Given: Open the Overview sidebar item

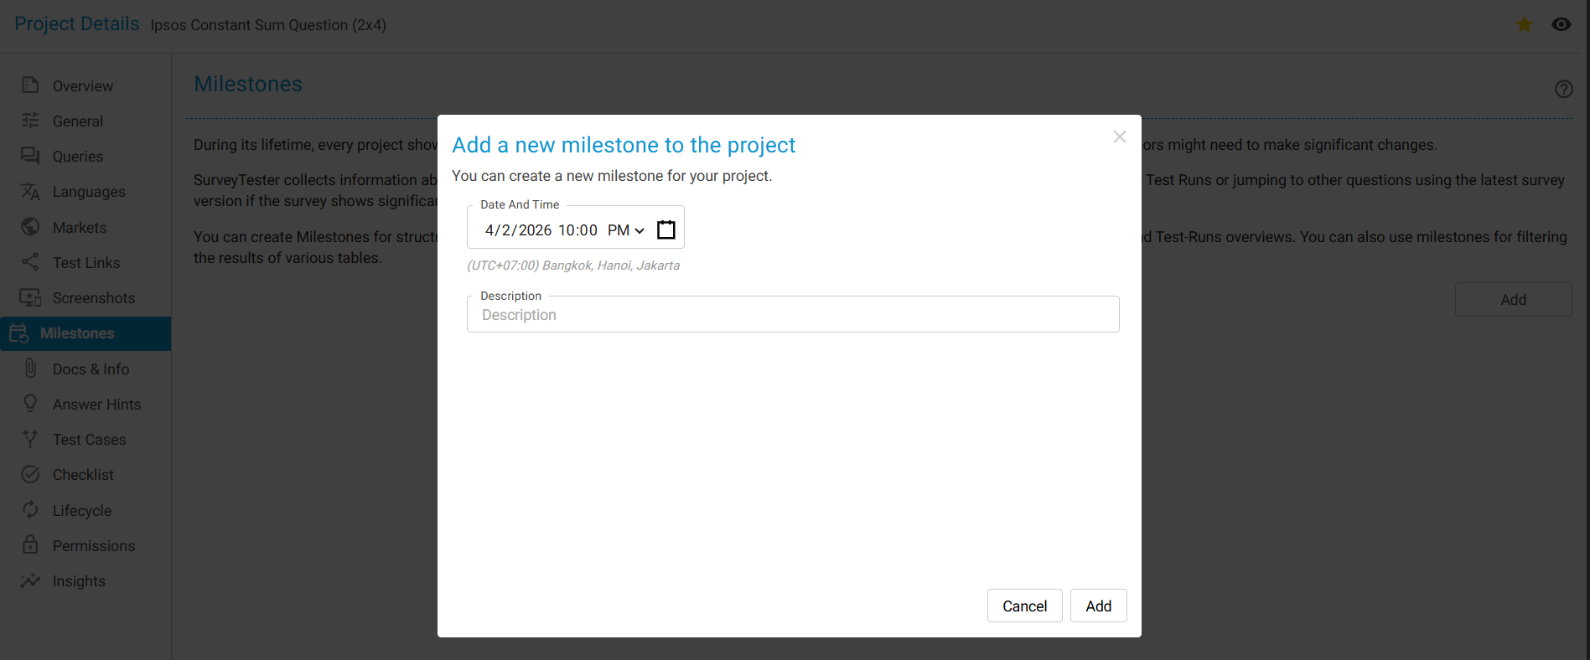Looking at the screenshot, I should click(82, 86).
